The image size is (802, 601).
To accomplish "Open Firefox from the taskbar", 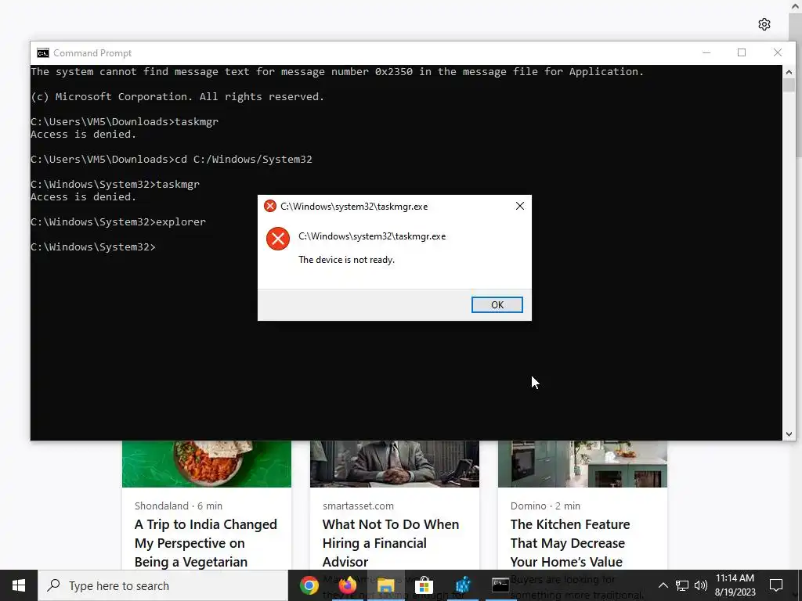I will [348, 585].
